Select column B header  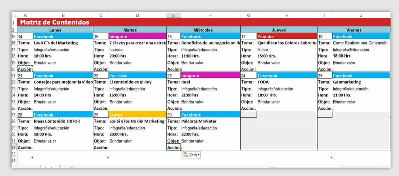63,15
